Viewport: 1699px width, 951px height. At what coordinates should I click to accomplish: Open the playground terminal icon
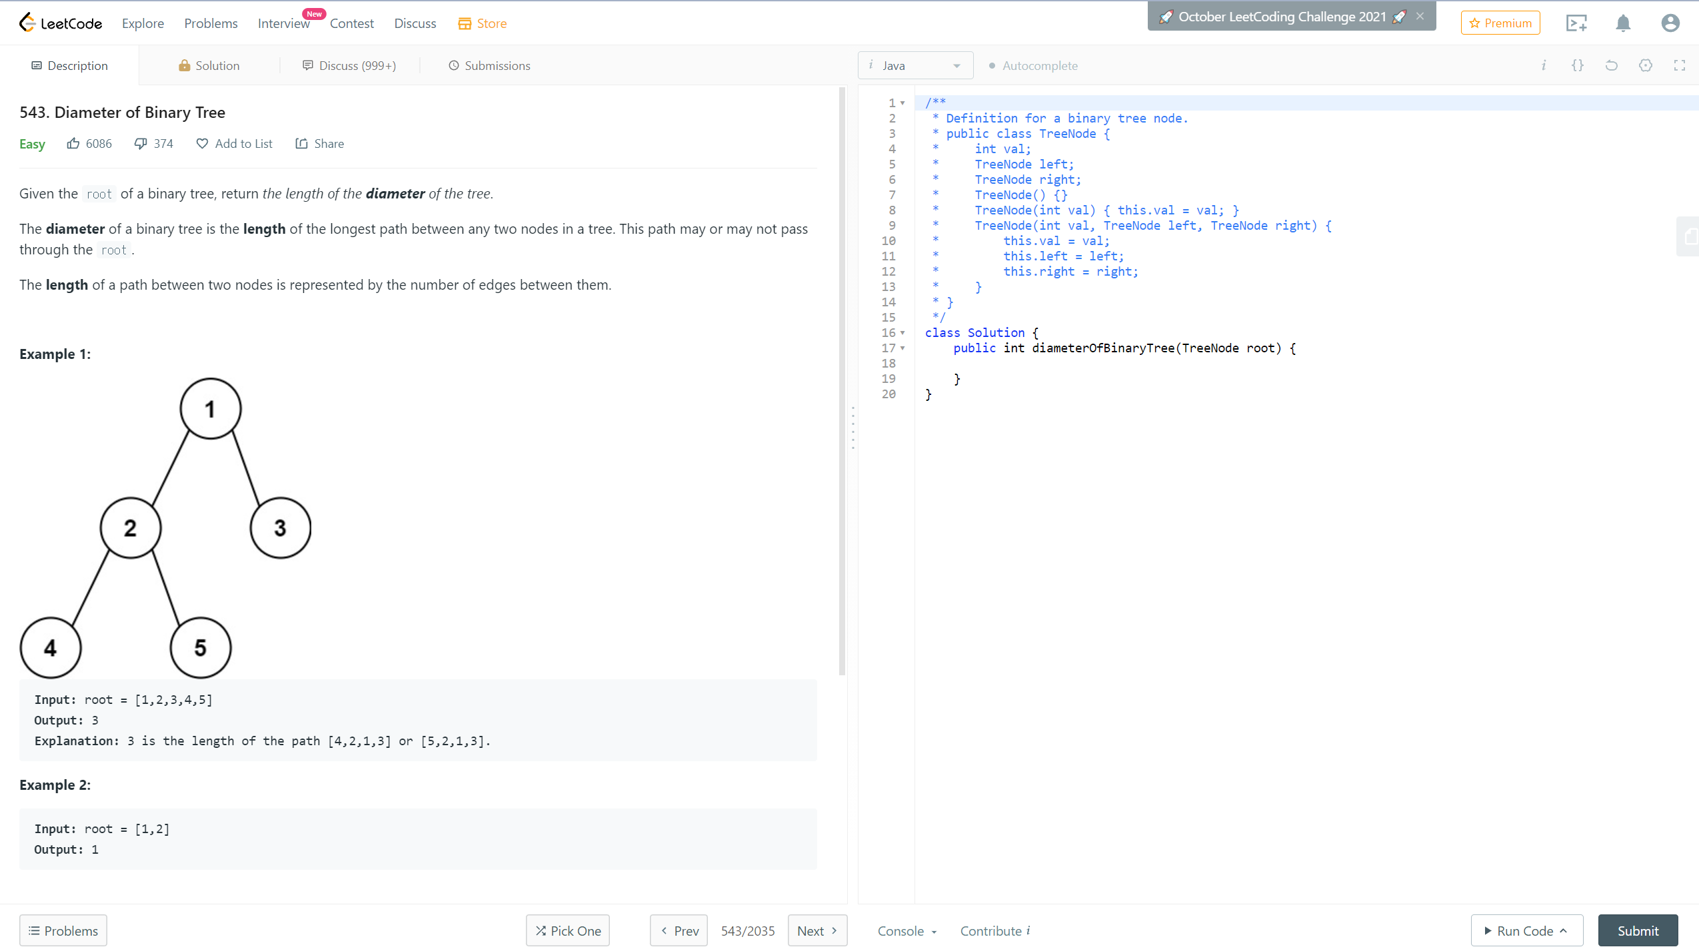tap(1576, 23)
